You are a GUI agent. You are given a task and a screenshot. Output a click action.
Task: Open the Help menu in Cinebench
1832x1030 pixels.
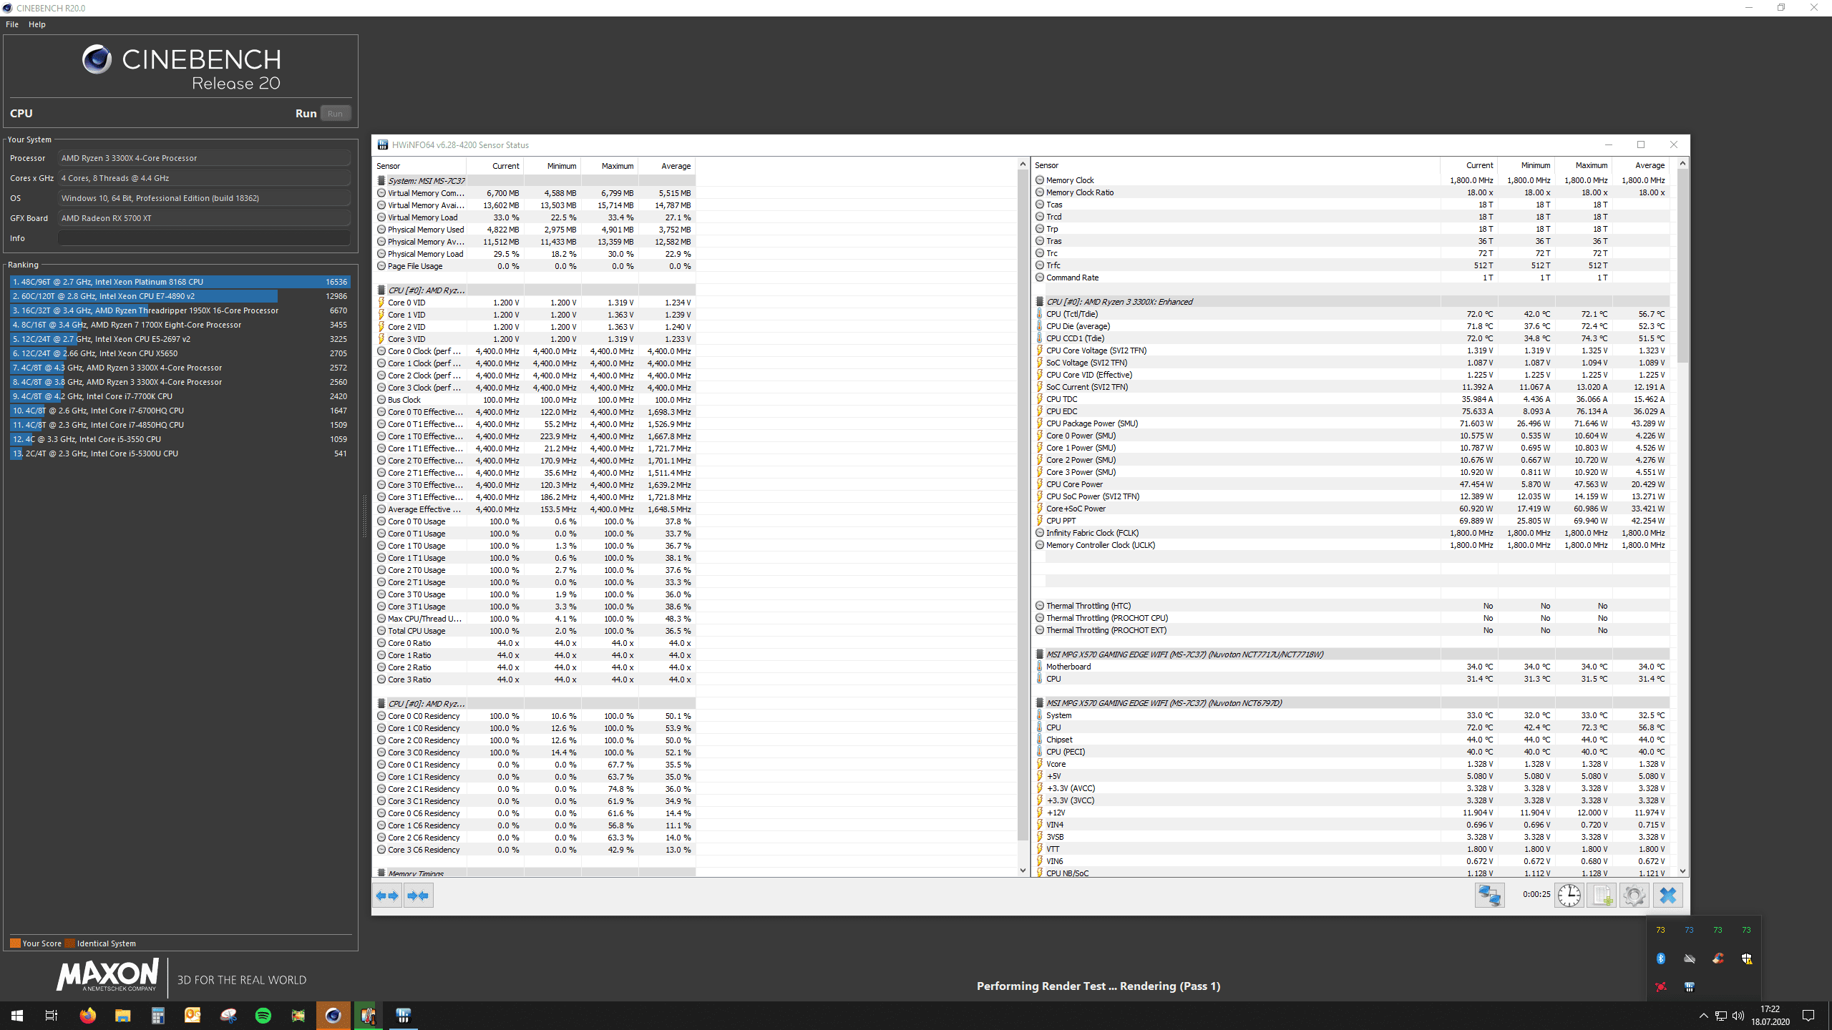coord(37,24)
